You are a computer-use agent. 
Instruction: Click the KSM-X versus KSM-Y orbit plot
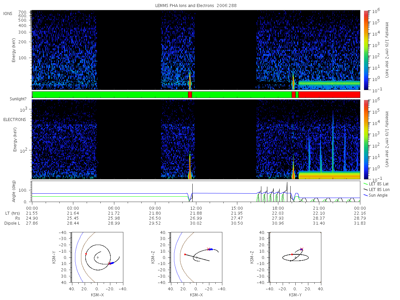(x=97, y=257)
